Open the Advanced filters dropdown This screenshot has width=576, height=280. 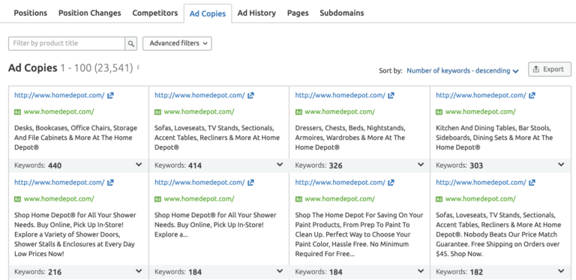pos(177,43)
